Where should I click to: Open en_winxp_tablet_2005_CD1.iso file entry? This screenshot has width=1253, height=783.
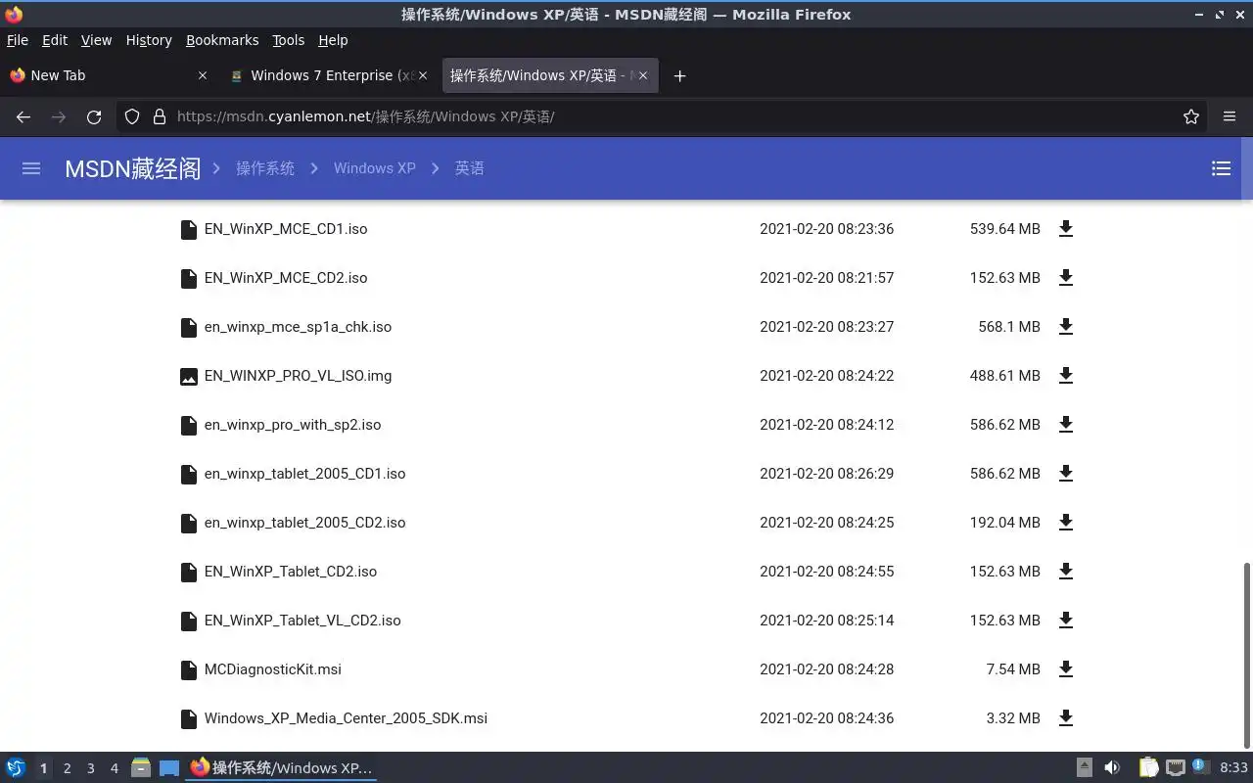(304, 474)
